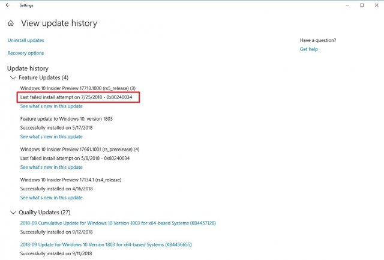See what's new for Insider Preview 17661.1001
Image resolution: width=384 pixels, height=260 pixels.
pos(51,167)
